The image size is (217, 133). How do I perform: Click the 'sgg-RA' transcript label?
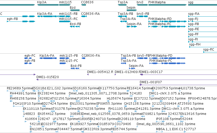click(194, 14)
